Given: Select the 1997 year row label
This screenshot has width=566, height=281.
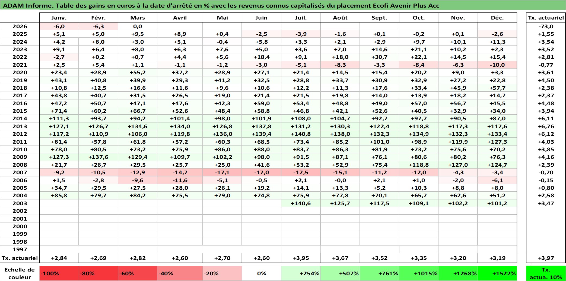Looking at the screenshot, I should coord(20,249).
